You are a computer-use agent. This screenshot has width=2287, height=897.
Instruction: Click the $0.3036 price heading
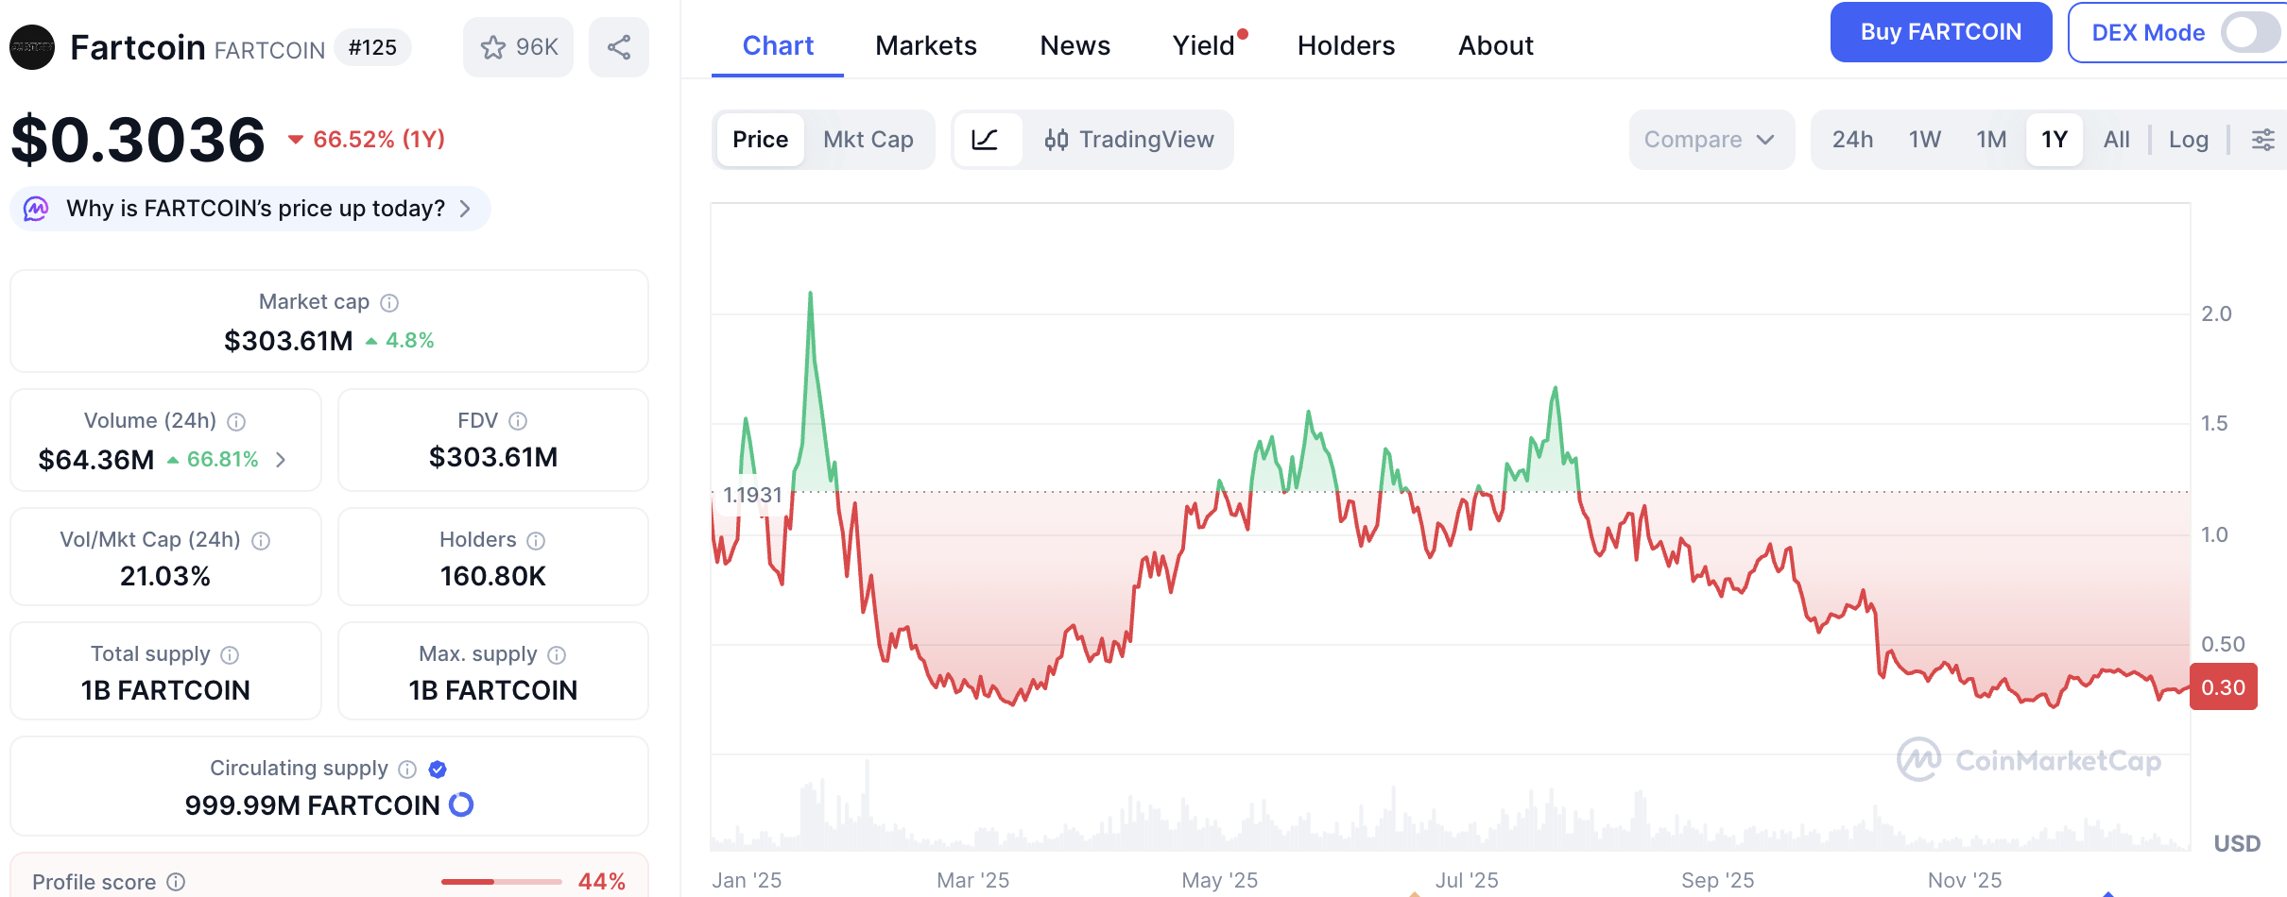click(x=138, y=140)
